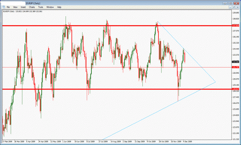This screenshot has width=241, height=145.
Task: Click the 139.695 price axis label
Action: (236, 13)
